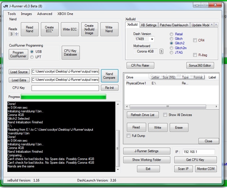Select the Glitch2 image type
The height and width of the screenshot is (188, 227).
[171, 43]
